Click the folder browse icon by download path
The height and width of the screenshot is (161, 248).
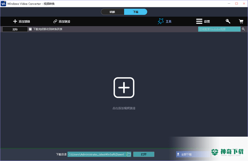click(x=129, y=154)
